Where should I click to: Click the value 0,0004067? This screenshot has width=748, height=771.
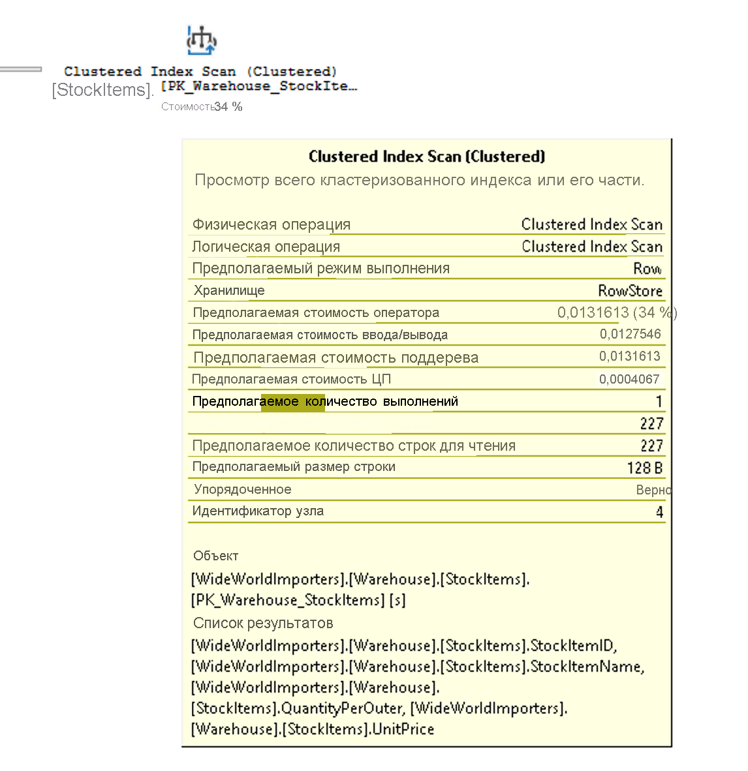[x=629, y=379]
